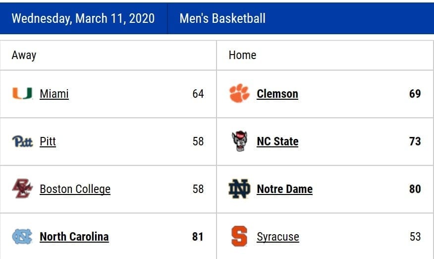This screenshot has width=434, height=259.
Task: Open the NC State team link
Action: (x=277, y=141)
